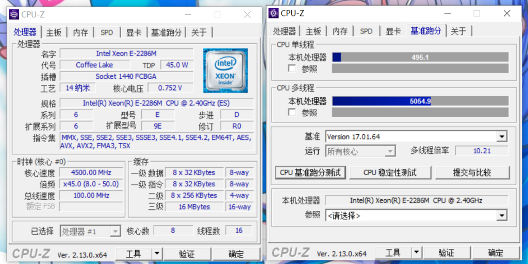Viewport: 528px width, 264px height.
Task: Select 基准跑分 tab in right window
Action: click(x=426, y=31)
